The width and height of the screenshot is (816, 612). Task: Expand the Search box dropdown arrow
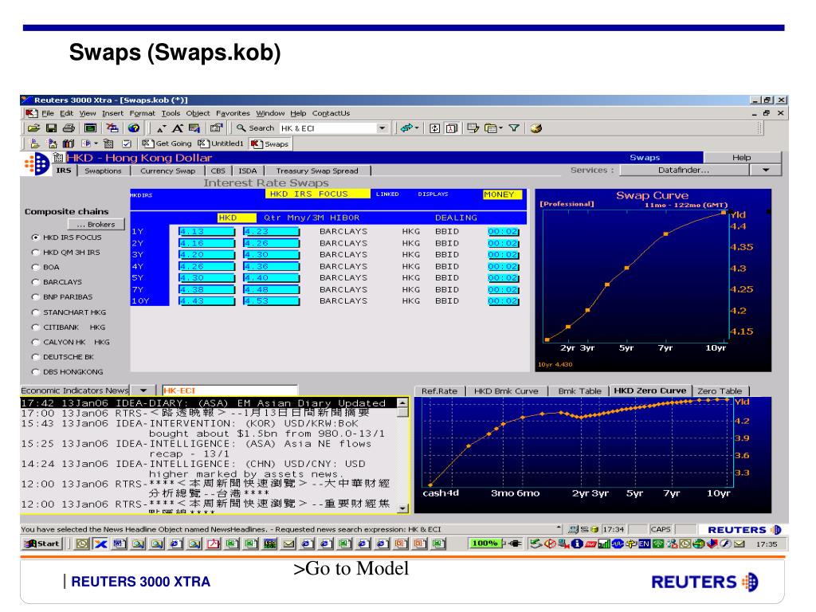(x=382, y=128)
